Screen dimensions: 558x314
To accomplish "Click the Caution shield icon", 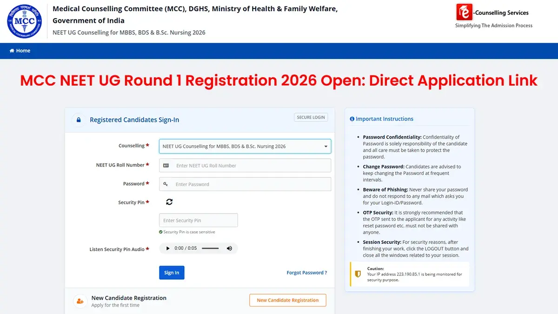I will (358, 274).
